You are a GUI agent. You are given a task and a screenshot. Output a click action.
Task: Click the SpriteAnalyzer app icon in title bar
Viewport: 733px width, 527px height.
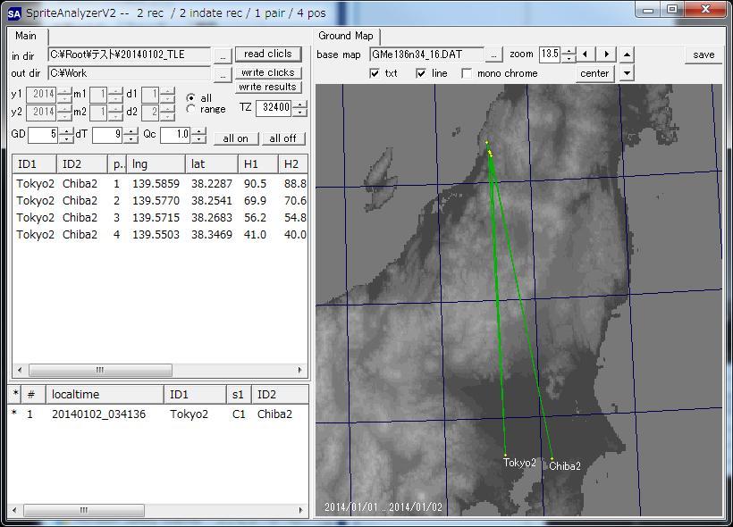[x=14, y=13]
